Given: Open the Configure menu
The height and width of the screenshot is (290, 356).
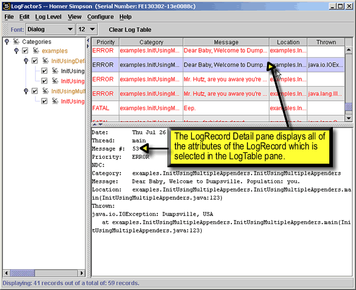Looking at the screenshot, I should click(x=100, y=17).
